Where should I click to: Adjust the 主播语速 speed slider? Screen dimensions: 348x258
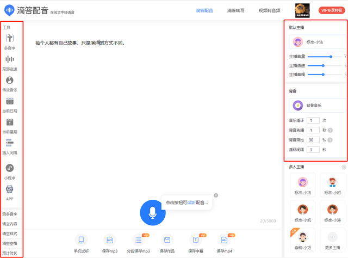click(325, 65)
